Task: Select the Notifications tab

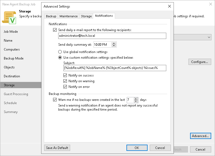Action: (x=104, y=16)
